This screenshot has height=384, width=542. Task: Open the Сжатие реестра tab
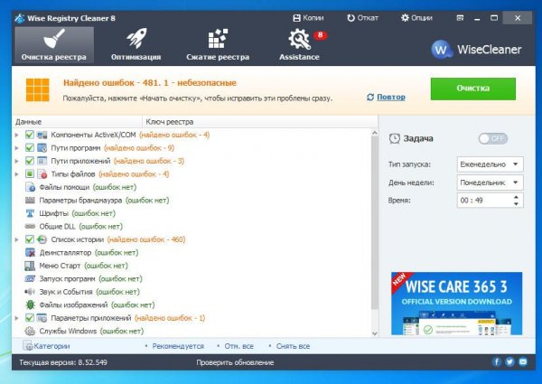pyautogui.click(x=218, y=45)
